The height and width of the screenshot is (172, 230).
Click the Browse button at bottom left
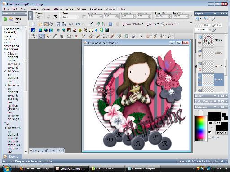point(13,156)
